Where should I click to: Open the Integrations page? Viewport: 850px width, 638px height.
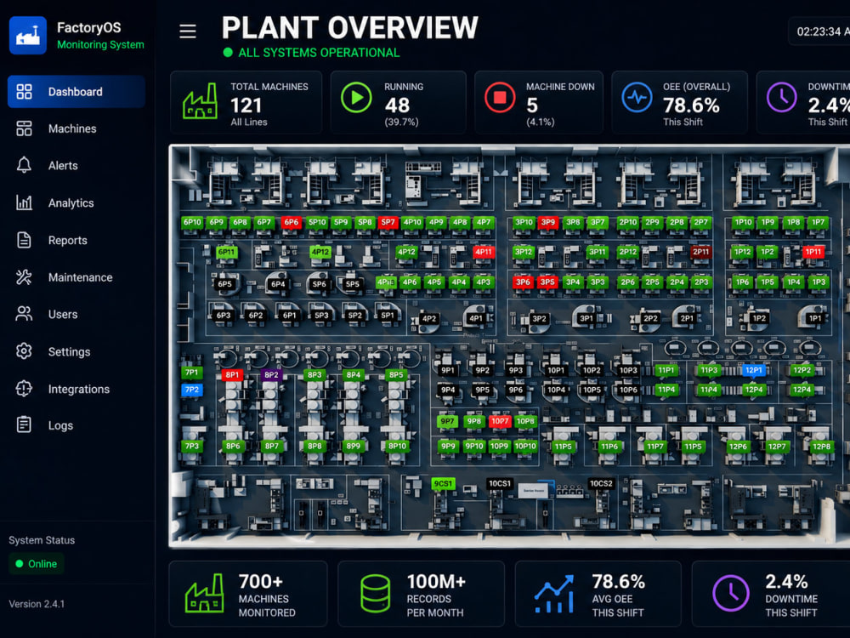tap(76, 389)
